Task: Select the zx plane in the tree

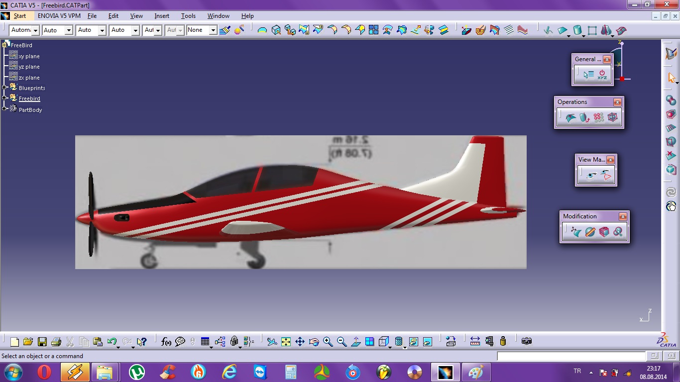Action: [x=29, y=78]
